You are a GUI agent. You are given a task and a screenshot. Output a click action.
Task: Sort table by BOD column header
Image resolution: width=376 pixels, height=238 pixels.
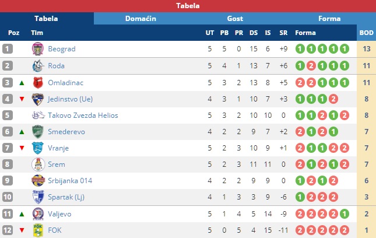click(x=366, y=33)
